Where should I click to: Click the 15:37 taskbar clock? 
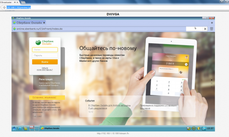[x=210, y=128]
